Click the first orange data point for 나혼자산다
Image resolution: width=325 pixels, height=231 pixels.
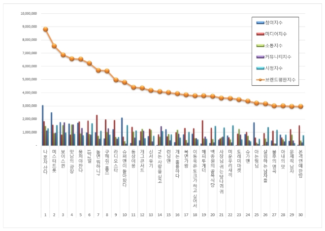pos(45,29)
